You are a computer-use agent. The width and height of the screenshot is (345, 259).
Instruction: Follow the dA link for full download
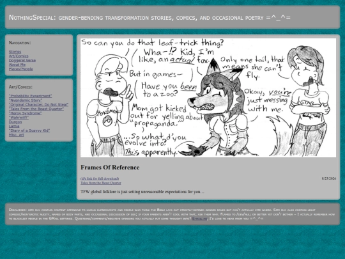pyautogui.click(x=100, y=178)
